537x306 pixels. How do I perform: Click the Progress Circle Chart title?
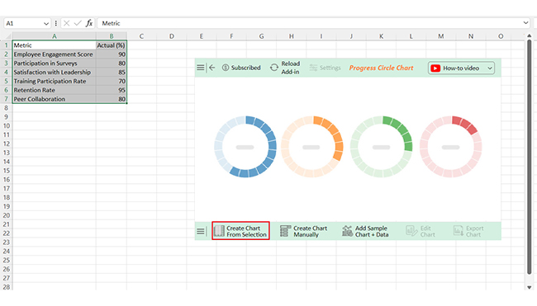[381, 68]
